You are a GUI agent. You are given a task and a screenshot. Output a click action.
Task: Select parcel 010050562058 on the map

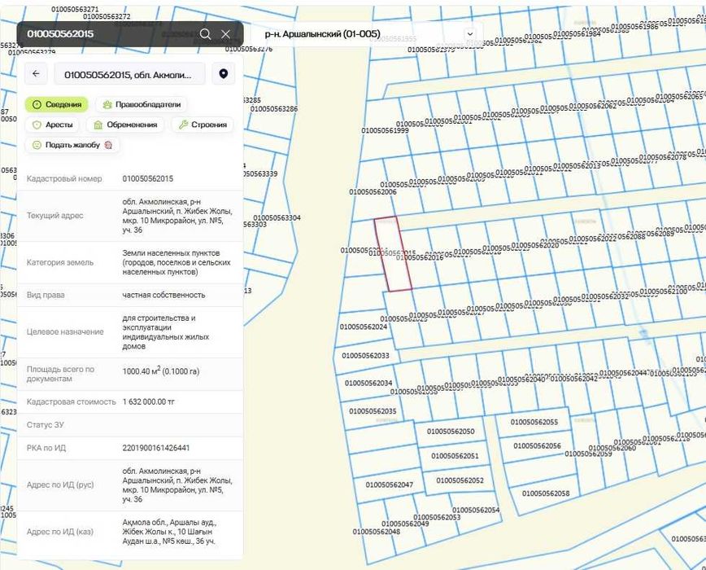click(546, 493)
